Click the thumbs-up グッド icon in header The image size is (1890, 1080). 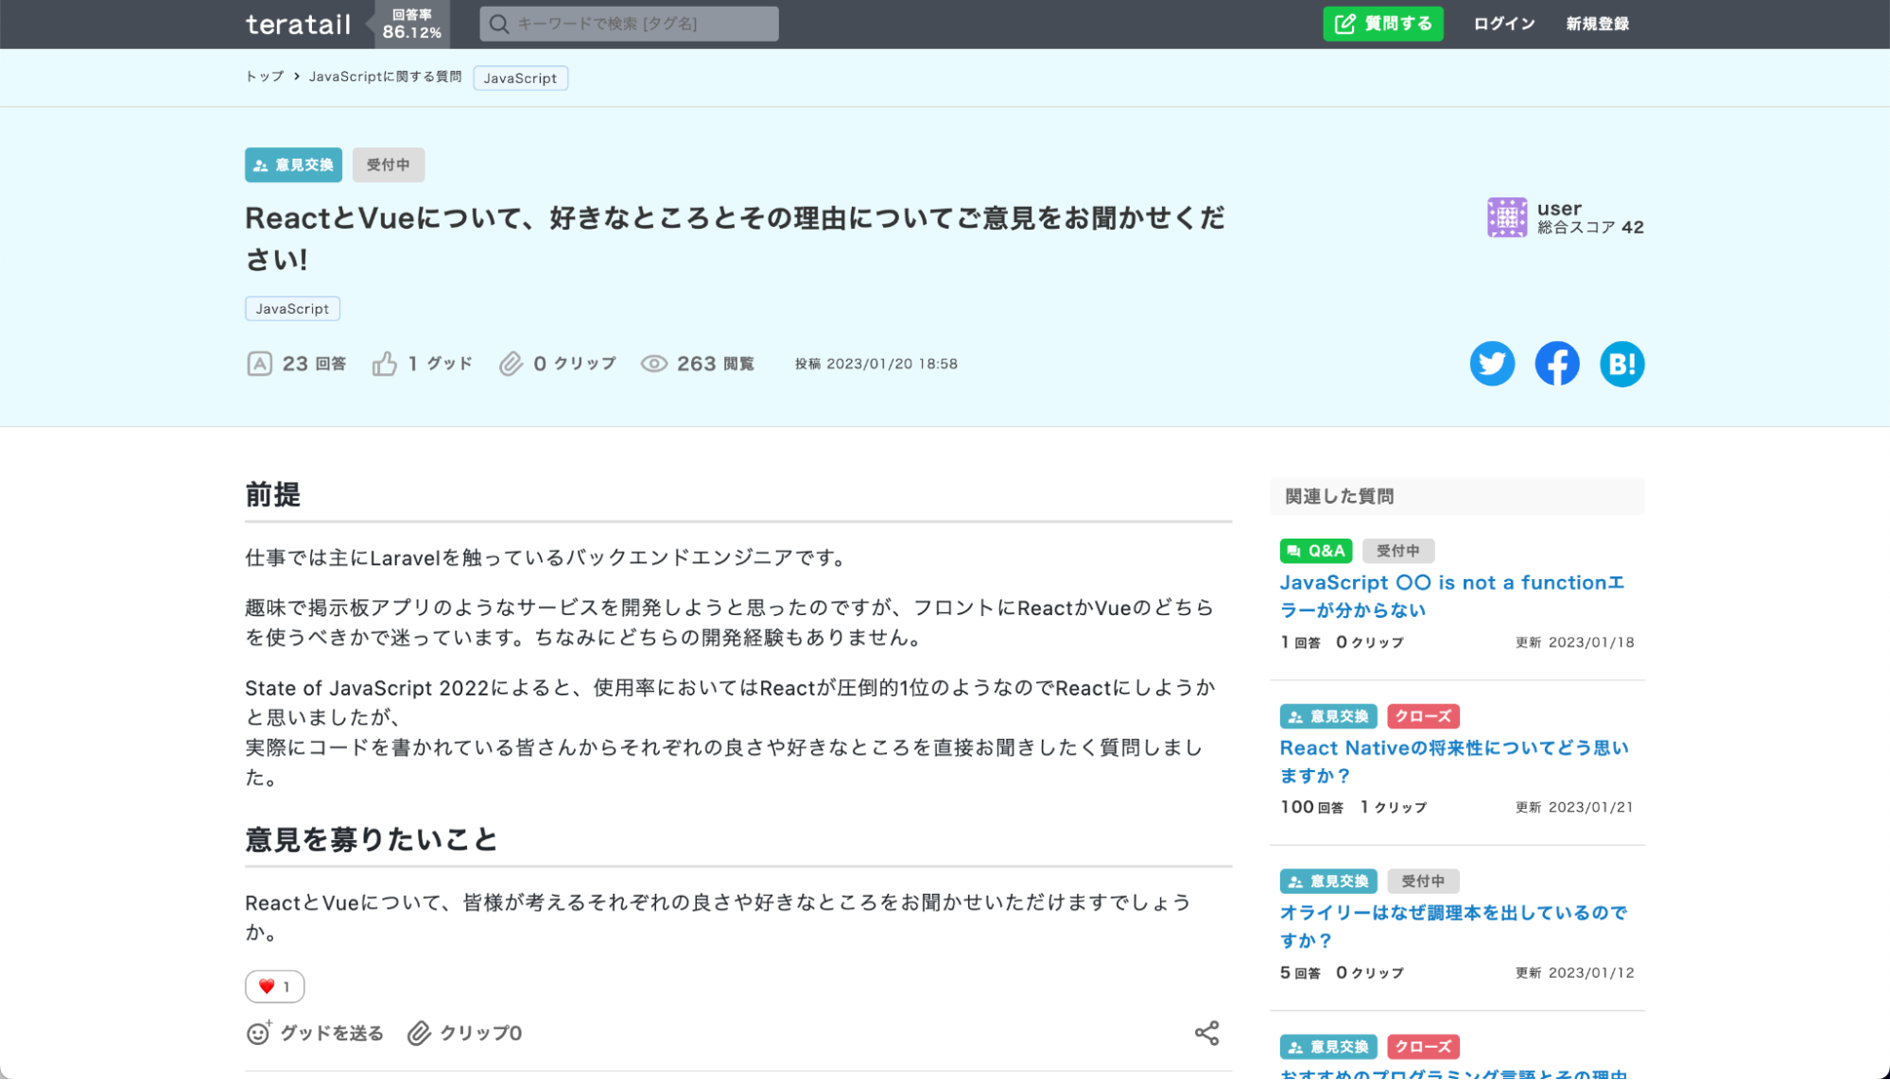click(x=384, y=364)
